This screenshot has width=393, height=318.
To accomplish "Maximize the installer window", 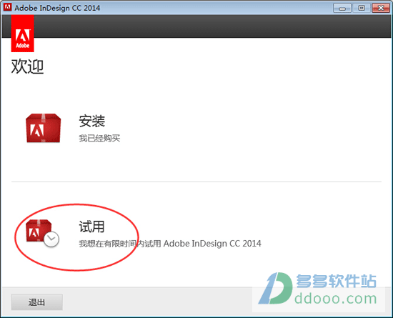I will click(362, 8).
